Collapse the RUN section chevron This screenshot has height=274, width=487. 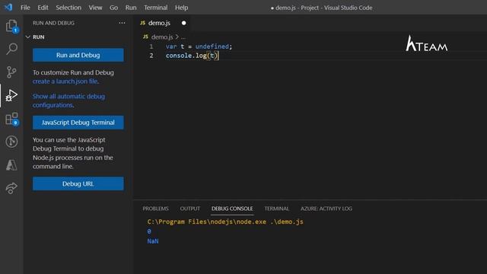click(28, 37)
